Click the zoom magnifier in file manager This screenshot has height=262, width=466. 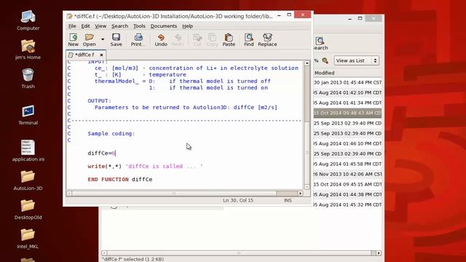325,60
